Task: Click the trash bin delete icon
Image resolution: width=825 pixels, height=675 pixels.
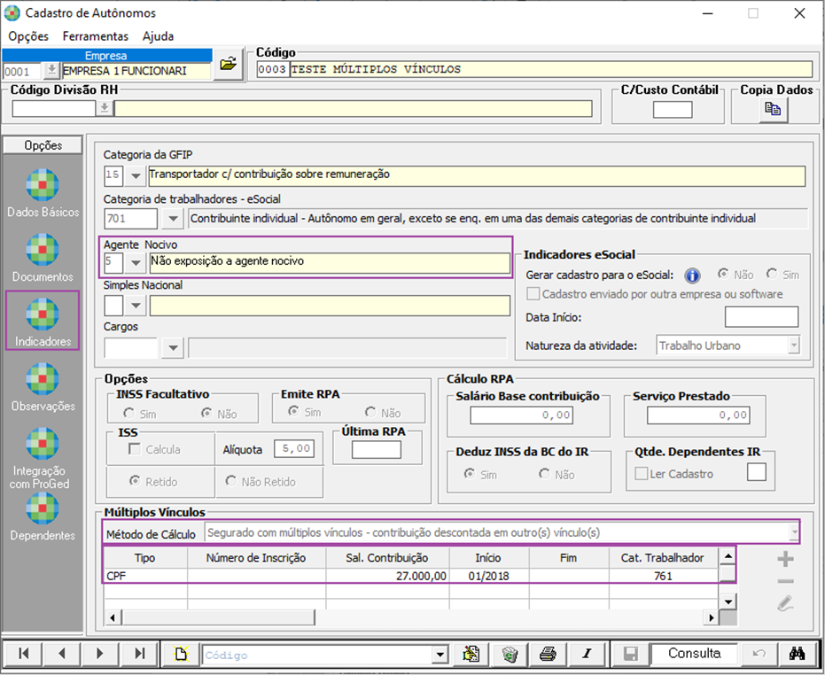Action: coord(510,654)
